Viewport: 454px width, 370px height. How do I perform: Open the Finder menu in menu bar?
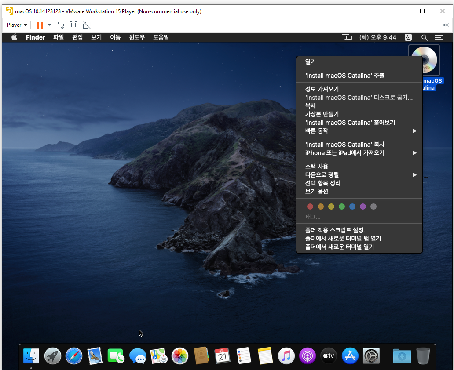point(36,37)
